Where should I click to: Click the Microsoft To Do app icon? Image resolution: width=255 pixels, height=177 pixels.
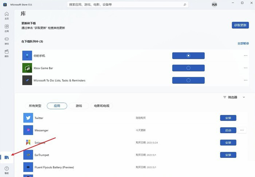pos(27,80)
